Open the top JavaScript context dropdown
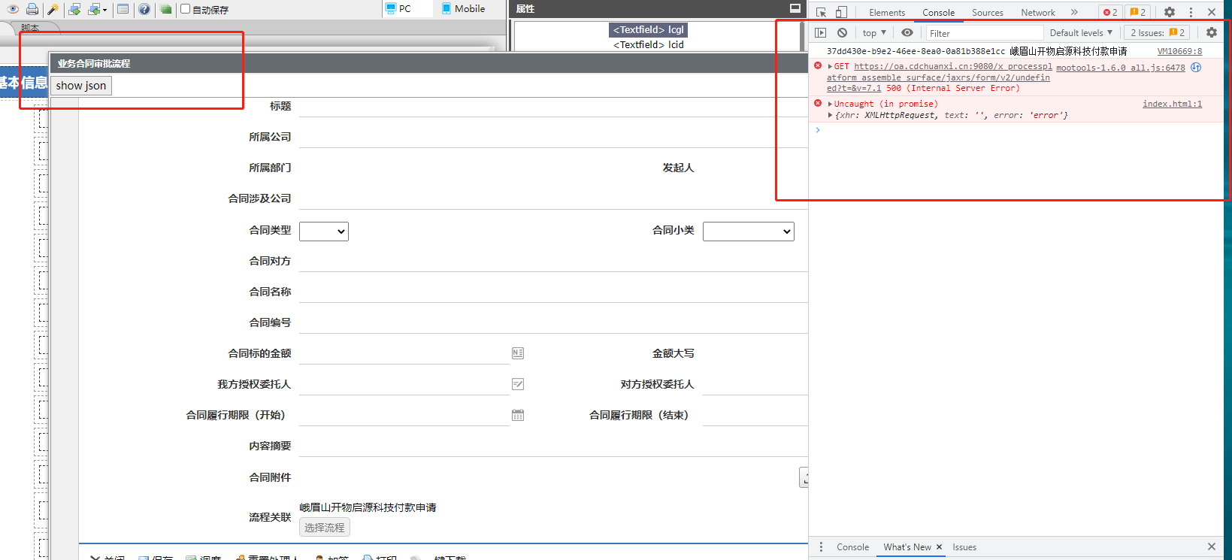This screenshot has height=560, width=1232. click(874, 33)
